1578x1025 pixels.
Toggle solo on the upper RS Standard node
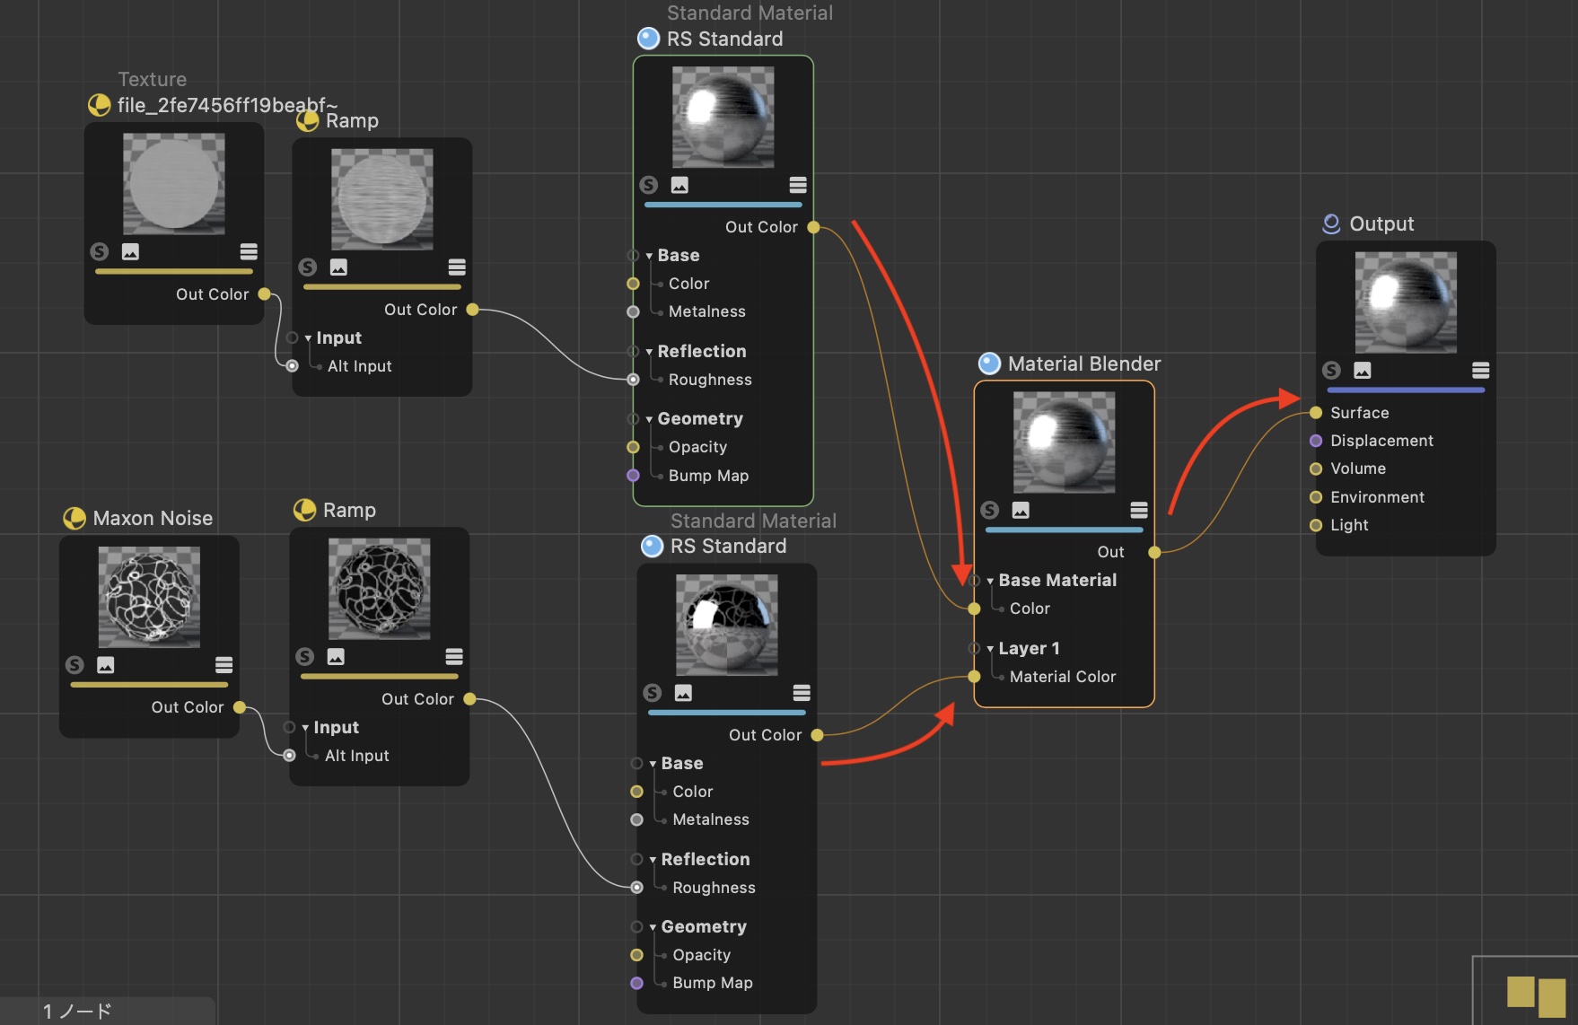[648, 185]
